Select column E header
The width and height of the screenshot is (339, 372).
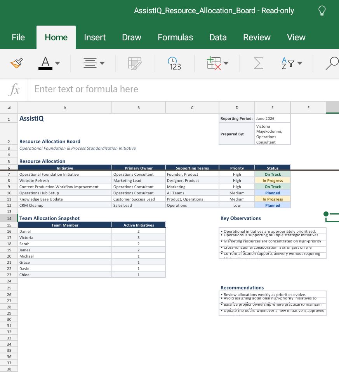[x=273, y=108]
